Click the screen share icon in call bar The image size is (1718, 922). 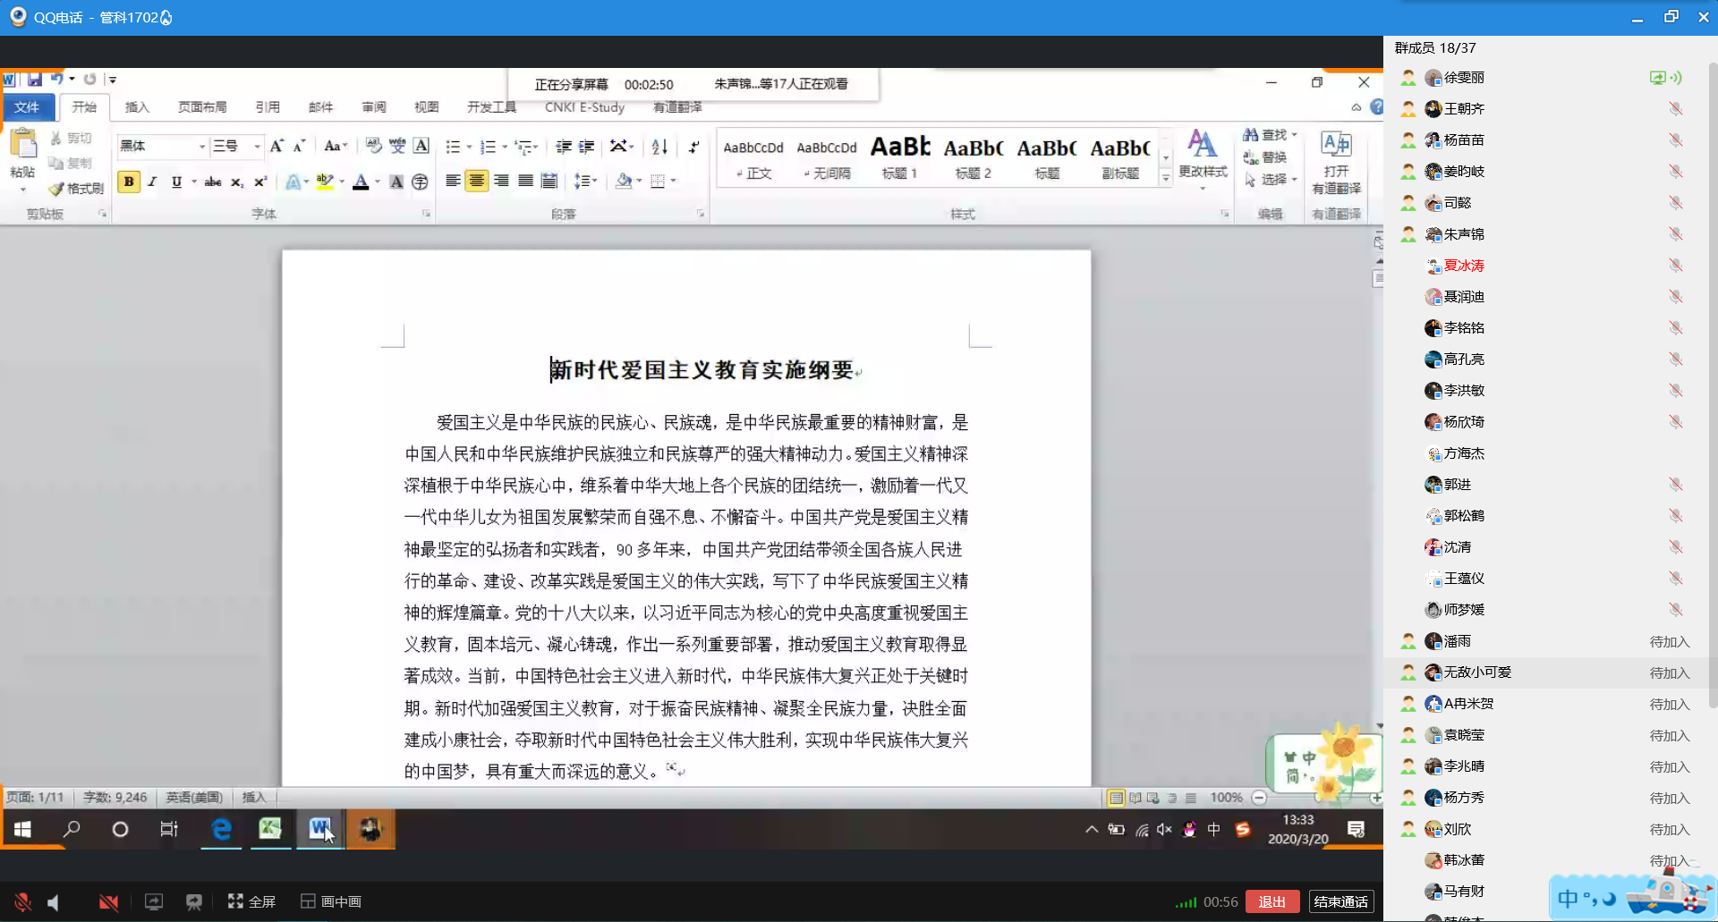(x=154, y=901)
